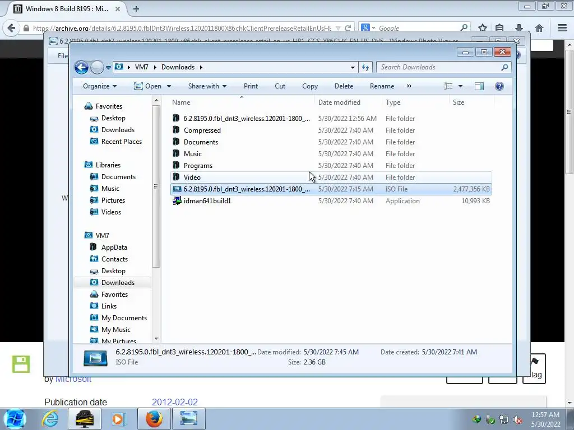This screenshot has width=574, height=430.
Task: Click the Search Downloads input field
Action: tap(439, 67)
